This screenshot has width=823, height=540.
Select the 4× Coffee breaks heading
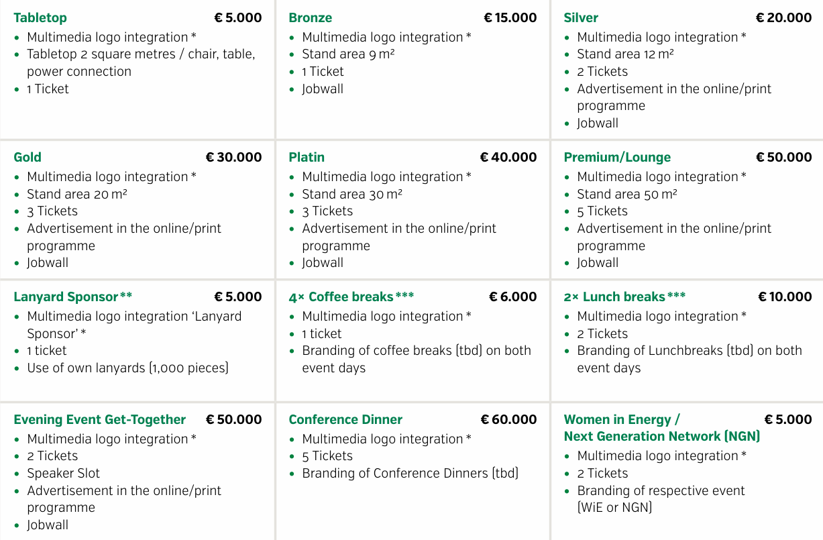pyautogui.click(x=351, y=297)
